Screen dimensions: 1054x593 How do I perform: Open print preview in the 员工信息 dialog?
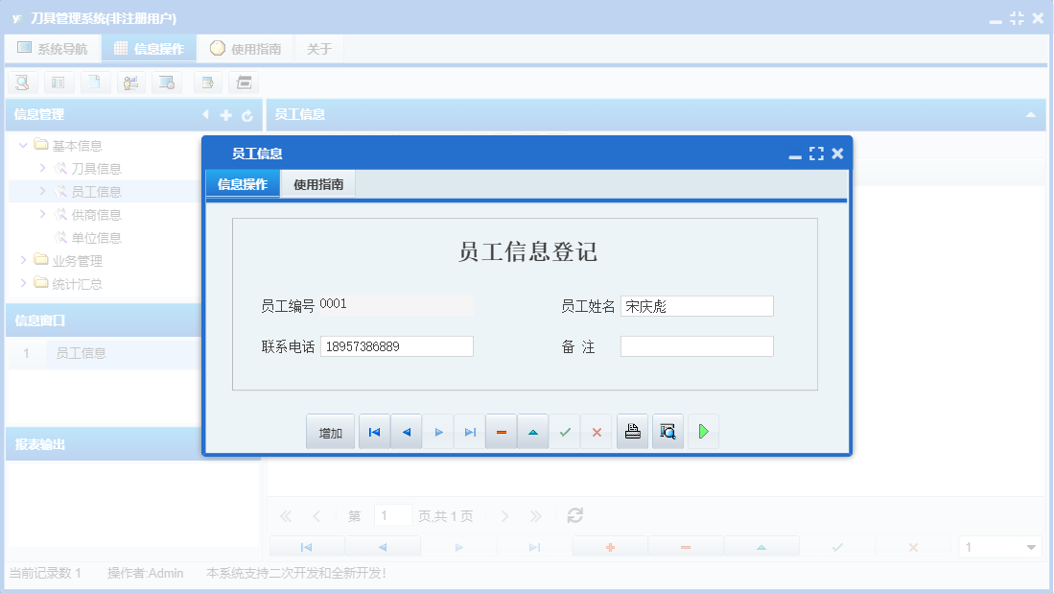point(668,431)
